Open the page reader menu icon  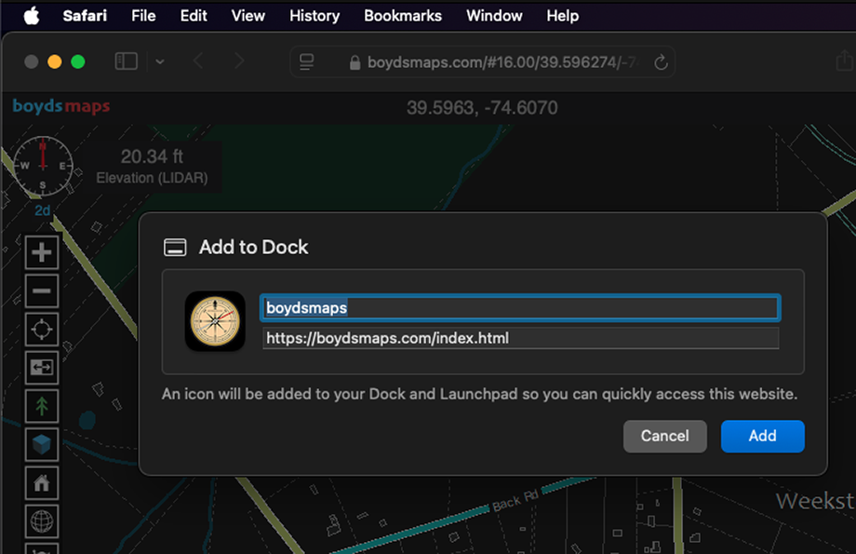[x=307, y=61]
